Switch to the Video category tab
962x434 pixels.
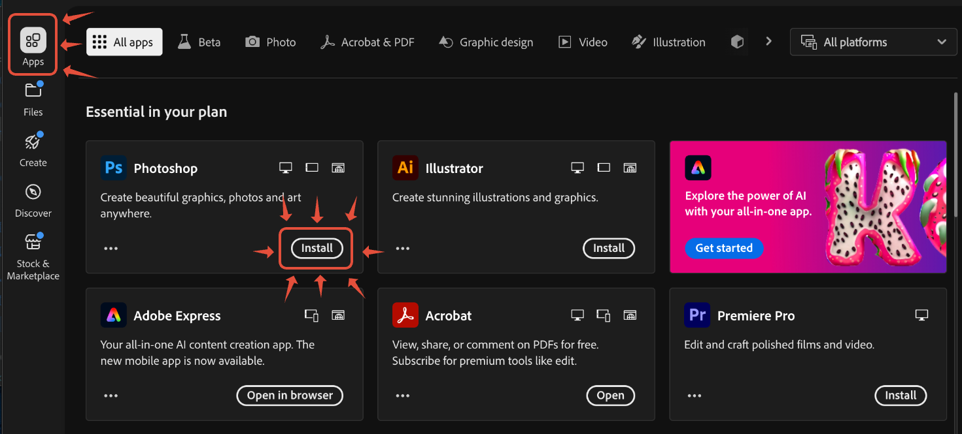click(x=583, y=42)
